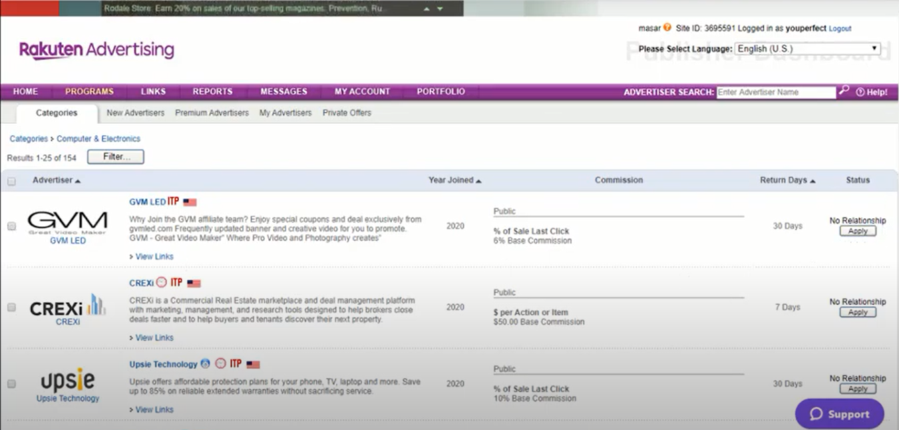Click the Help question mark icon
The width and height of the screenshot is (899, 430).
pos(860,92)
